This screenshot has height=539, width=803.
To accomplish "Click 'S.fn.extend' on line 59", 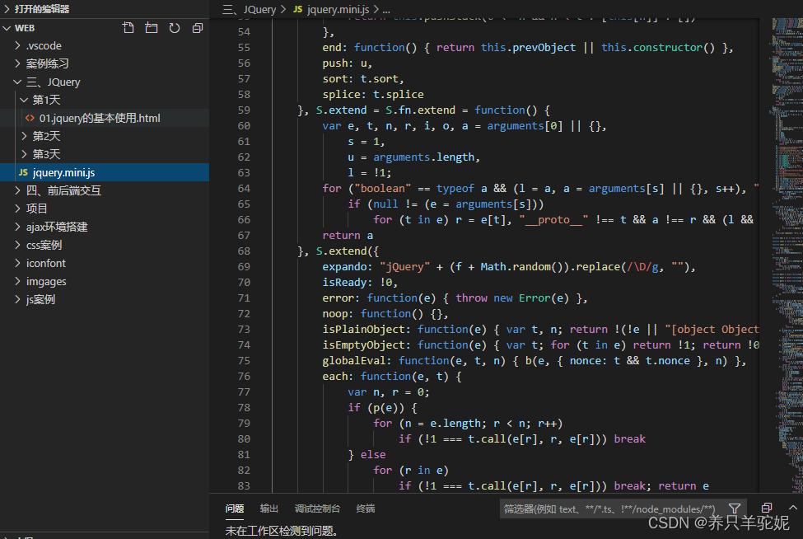I will [421, 110].
